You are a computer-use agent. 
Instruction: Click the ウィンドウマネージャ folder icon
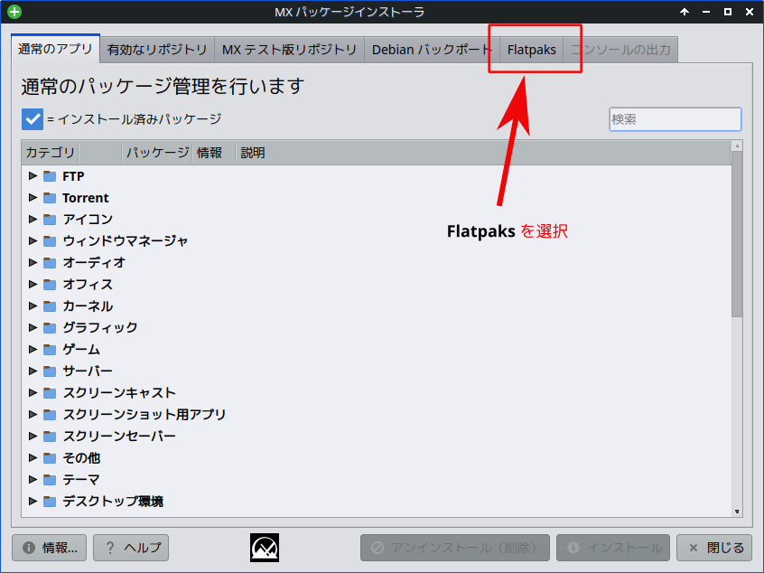point(50,241)
